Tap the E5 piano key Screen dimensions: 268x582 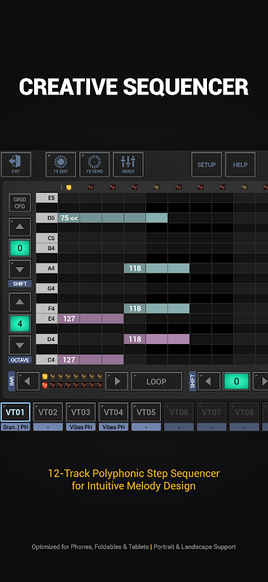pos(46,198)
